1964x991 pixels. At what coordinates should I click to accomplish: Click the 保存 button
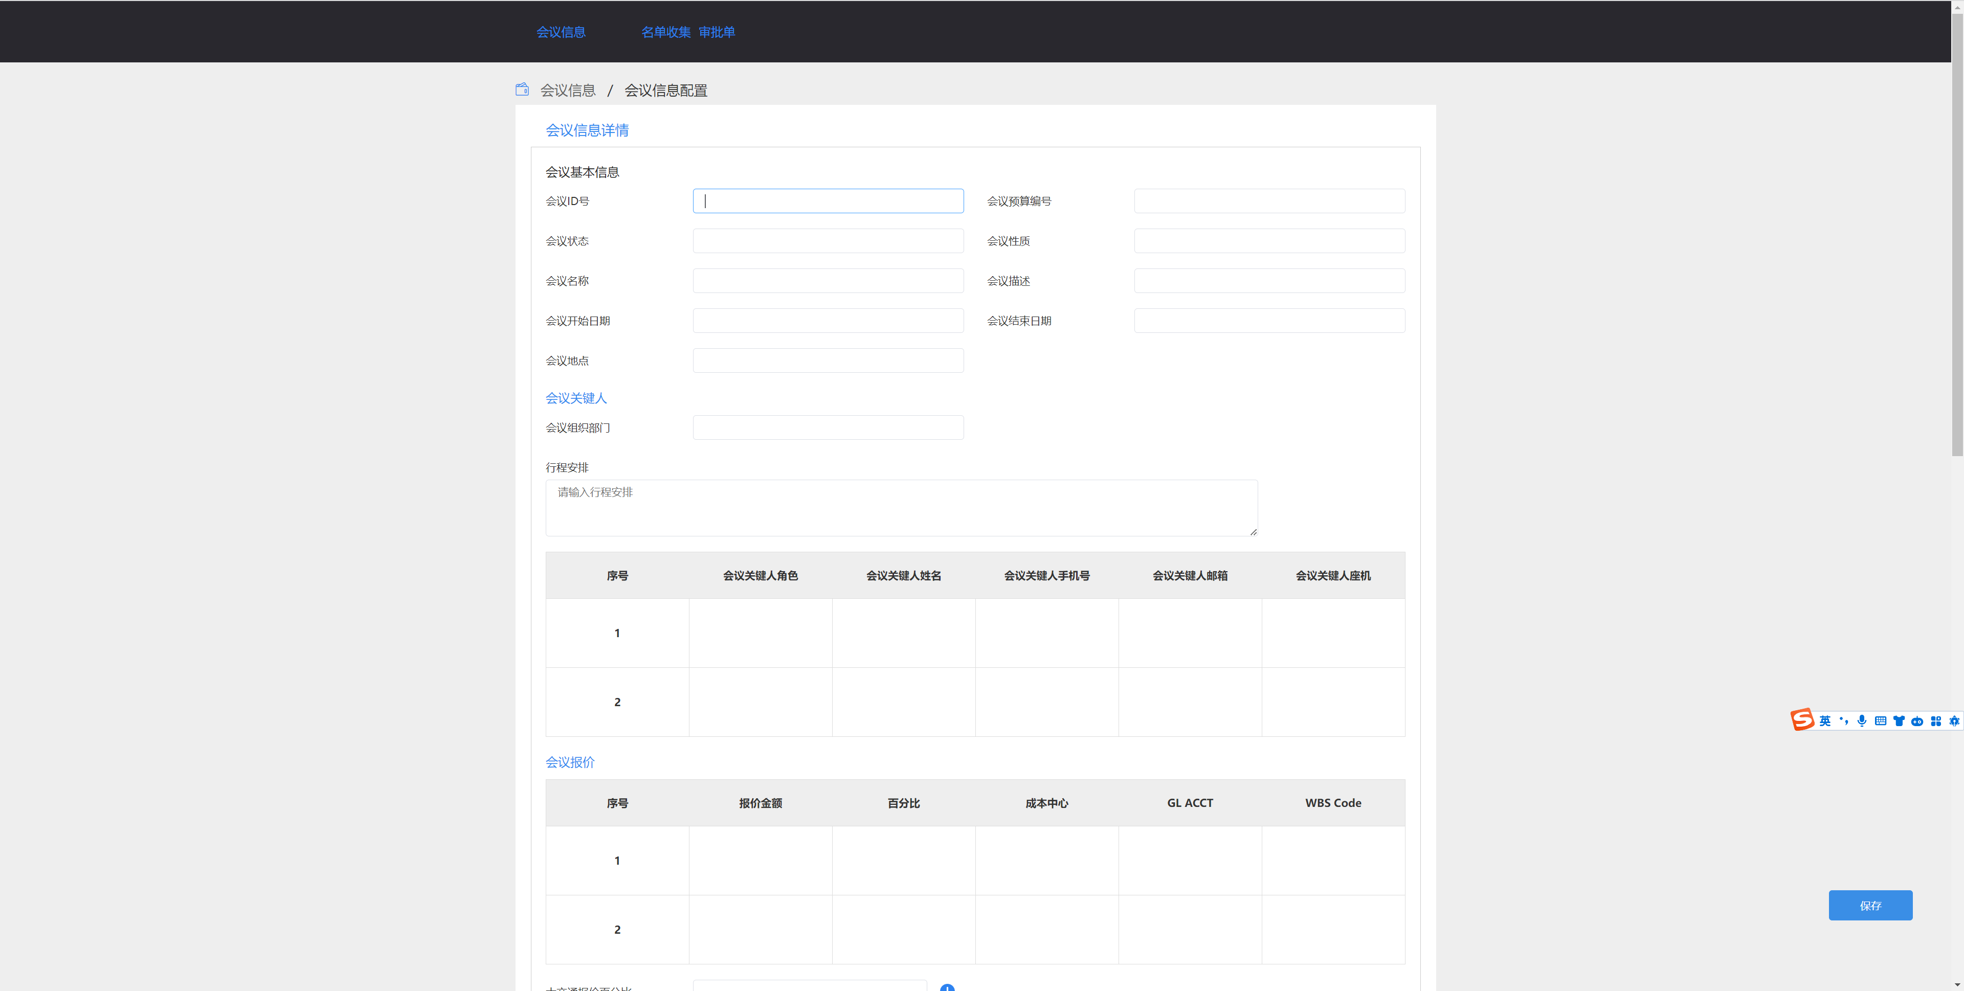point(1870,905)
